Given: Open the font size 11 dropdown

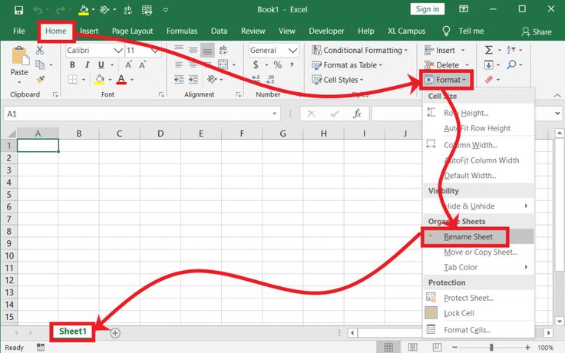Looking at the screenshot, I should coord(155,51).
